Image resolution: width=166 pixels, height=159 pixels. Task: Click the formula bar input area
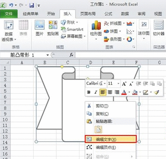(121, 55)
